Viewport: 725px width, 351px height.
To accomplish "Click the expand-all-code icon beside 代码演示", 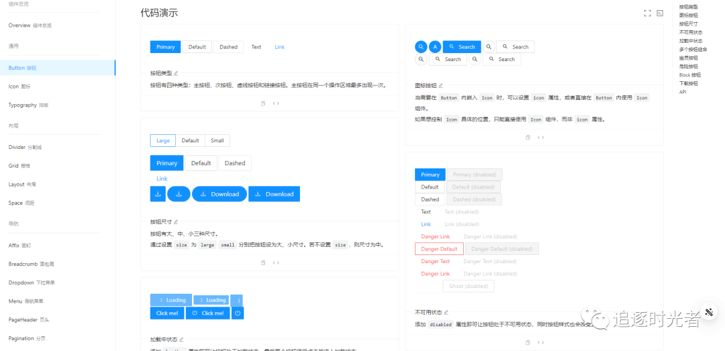I will [647, 13].
